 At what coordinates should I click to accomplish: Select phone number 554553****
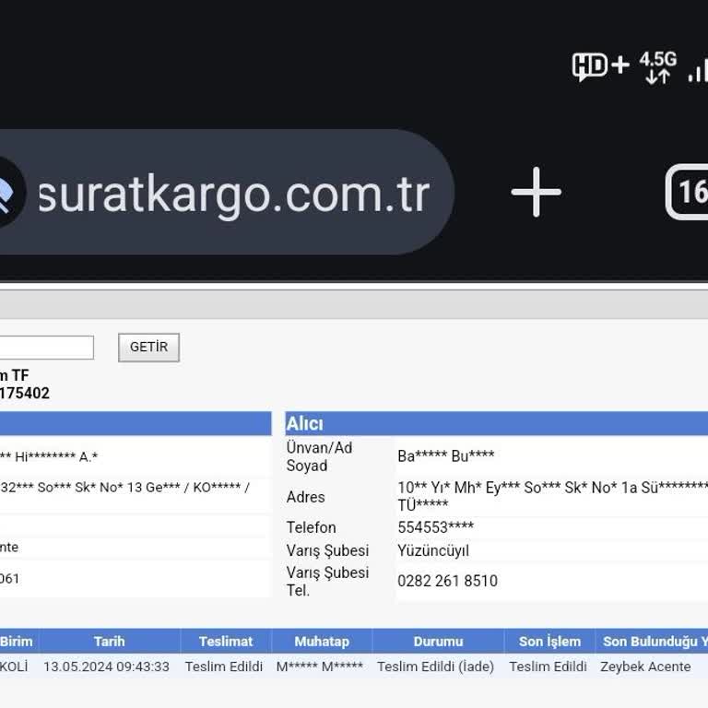coord(435,527)
